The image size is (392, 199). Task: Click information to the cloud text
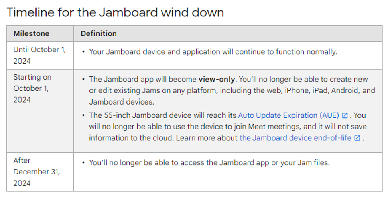[131, 138]
